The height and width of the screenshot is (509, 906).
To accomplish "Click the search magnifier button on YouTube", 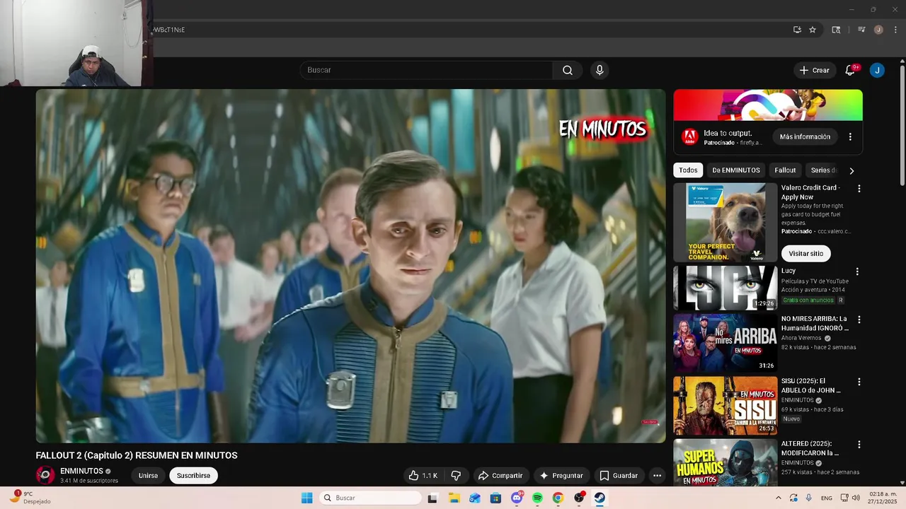I will click(568, 70).
